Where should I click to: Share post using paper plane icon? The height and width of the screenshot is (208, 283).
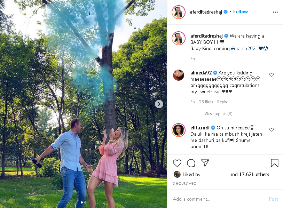(x=205, y=163)
